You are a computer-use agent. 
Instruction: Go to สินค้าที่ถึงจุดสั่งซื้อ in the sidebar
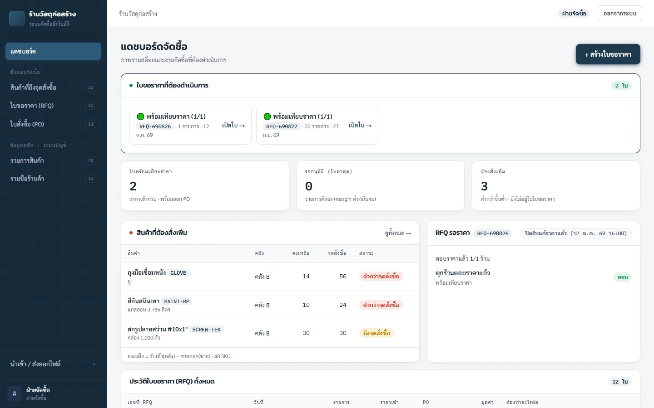[x=53, y=87]
